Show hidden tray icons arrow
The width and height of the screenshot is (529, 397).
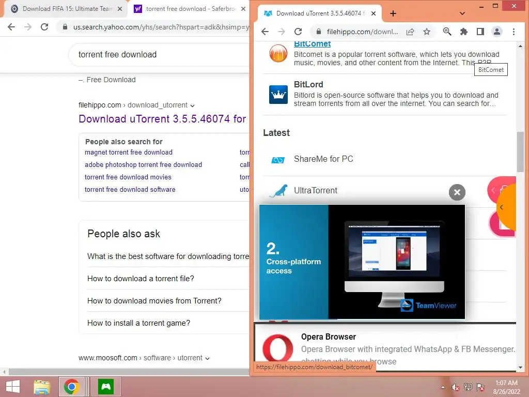[443, 387]
